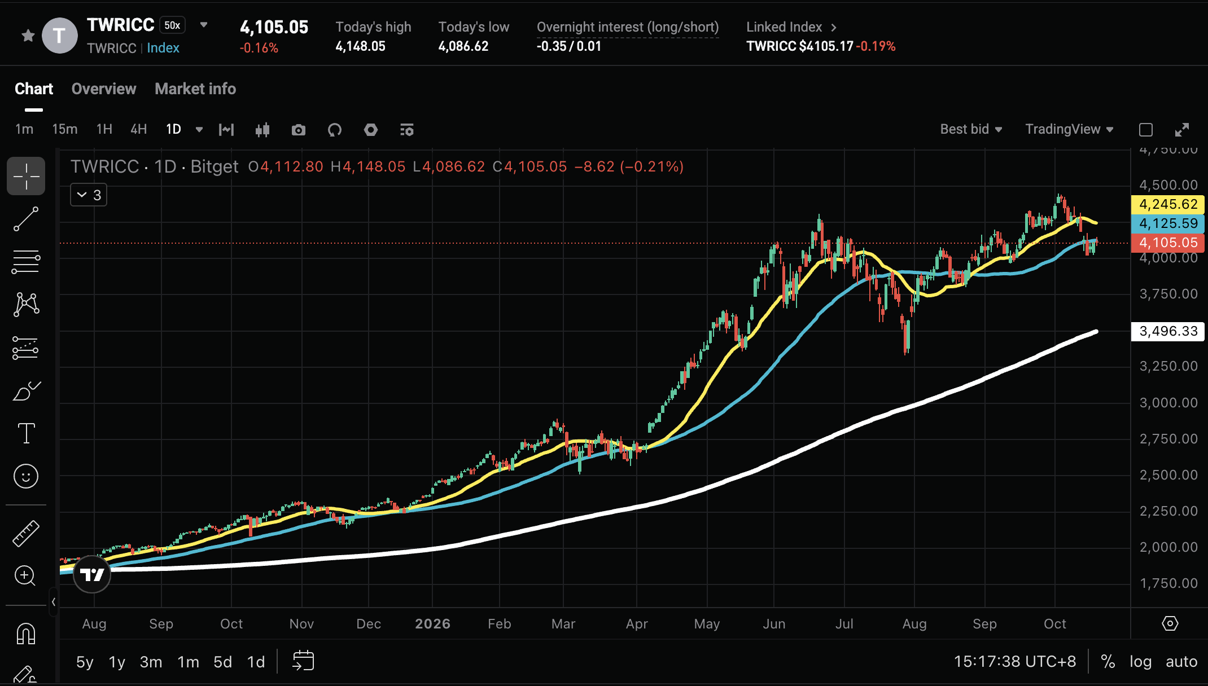Switch to the single-pane layout square icon
Image resolution: width=1208 pixels, height=686 pixels.
pos(1146,130)
